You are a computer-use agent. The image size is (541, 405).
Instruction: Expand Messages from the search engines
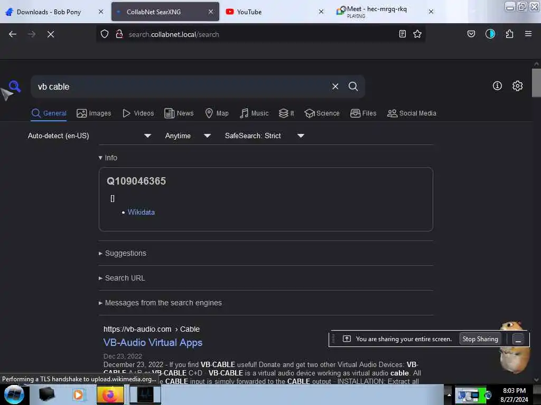(x=160, y=303)
